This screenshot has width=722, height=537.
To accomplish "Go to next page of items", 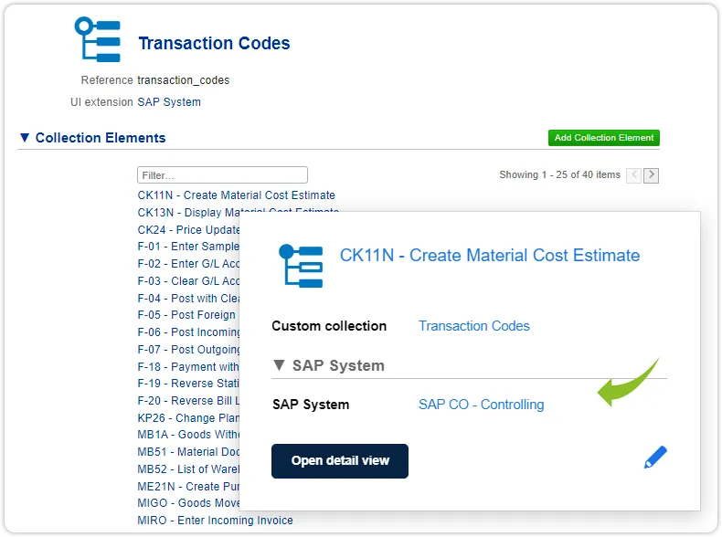I will click(651, 174).
